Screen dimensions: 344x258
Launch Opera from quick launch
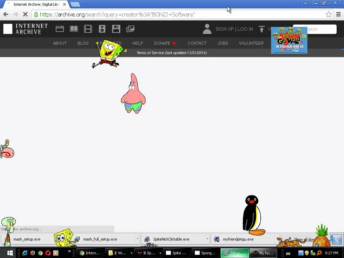pos(48,253)
